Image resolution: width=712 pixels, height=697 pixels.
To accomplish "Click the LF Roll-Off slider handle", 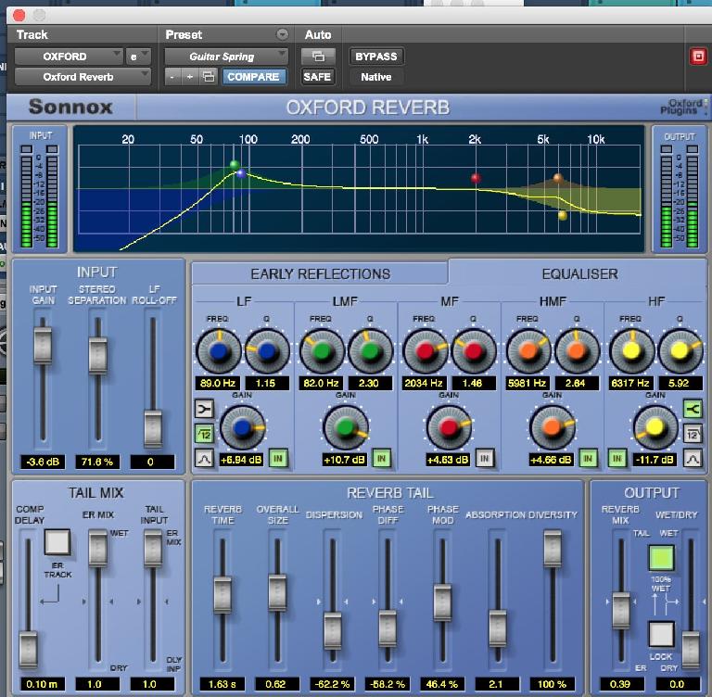I will point(153,428).
